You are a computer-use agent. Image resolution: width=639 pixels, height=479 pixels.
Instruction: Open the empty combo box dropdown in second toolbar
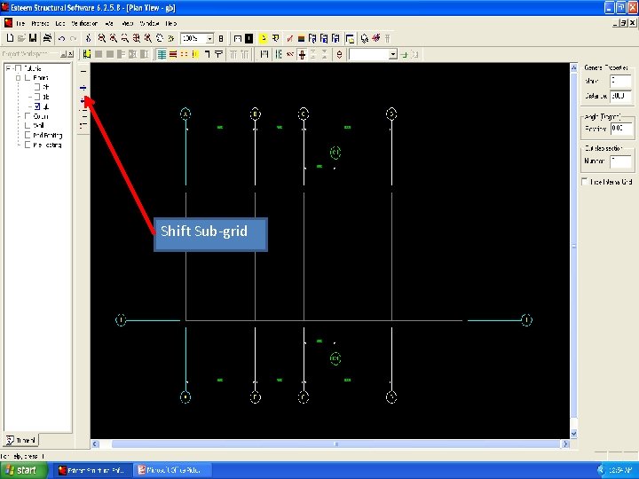coord(393,54)
